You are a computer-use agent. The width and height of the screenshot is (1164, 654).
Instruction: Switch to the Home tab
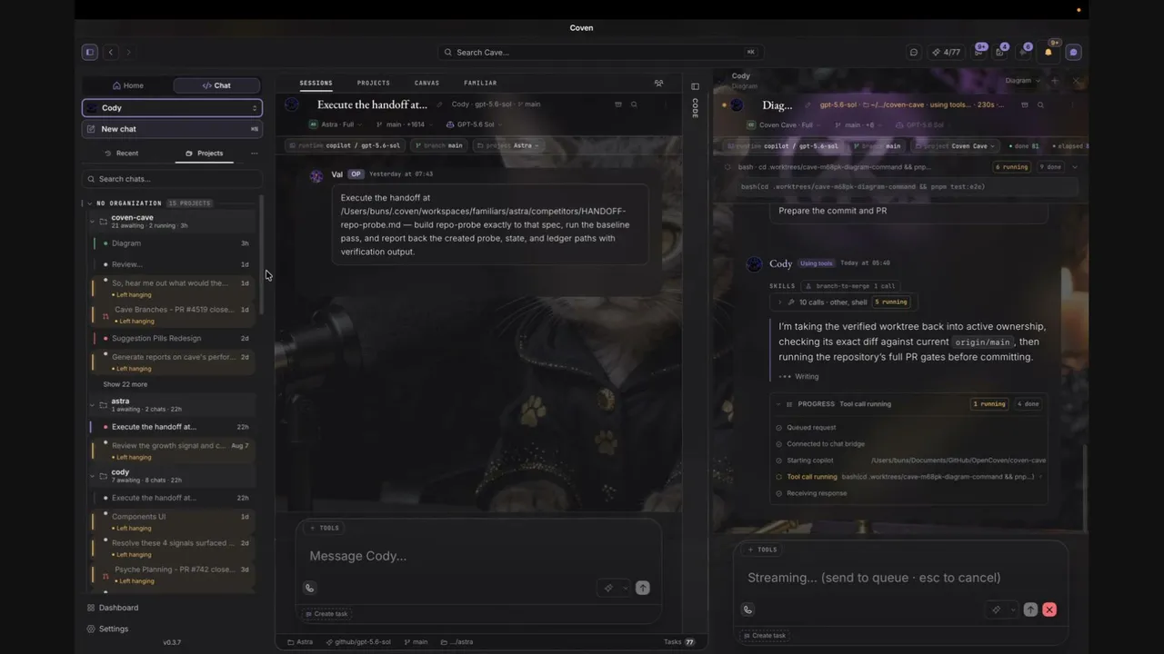point(127,85)
